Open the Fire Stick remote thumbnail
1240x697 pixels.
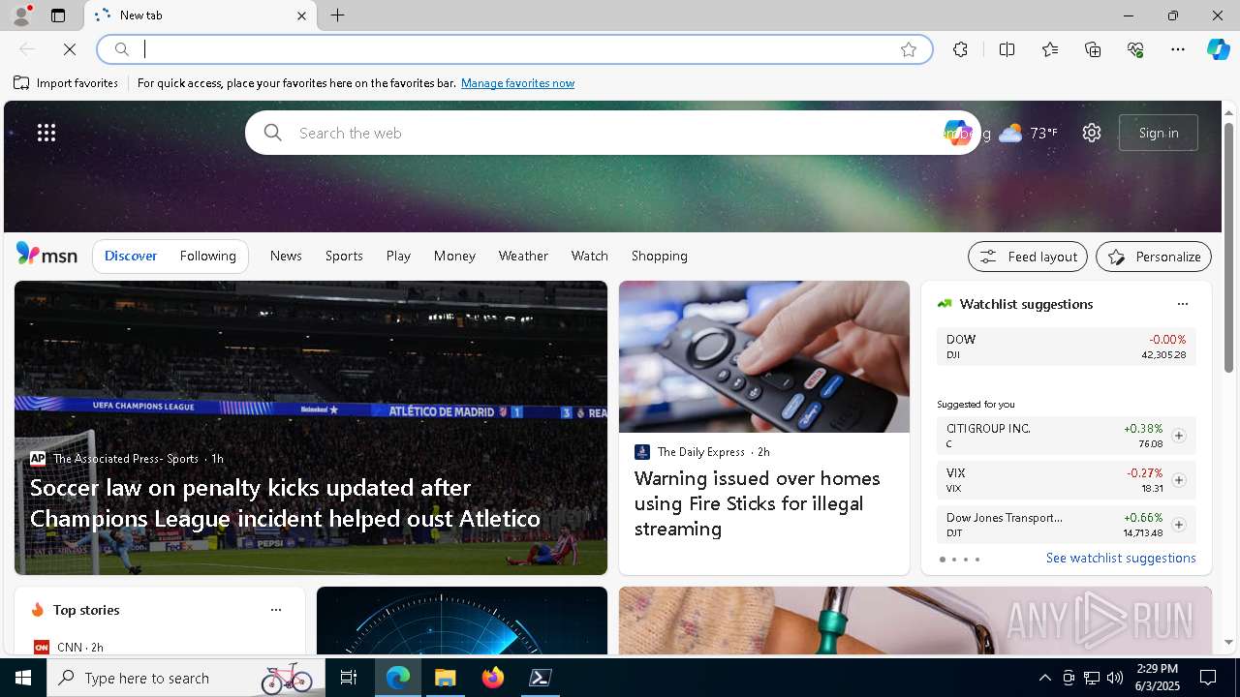(764, 357)
